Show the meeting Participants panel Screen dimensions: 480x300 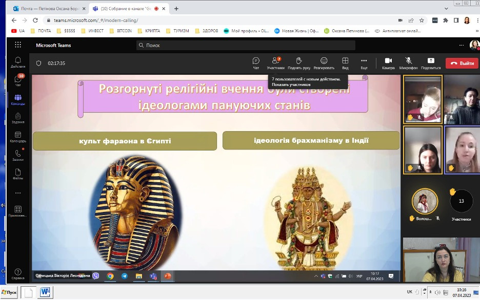pos(275,63)
